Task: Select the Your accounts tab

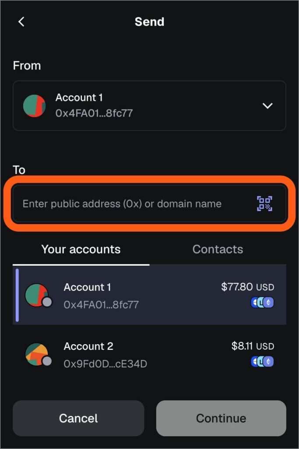Action: pyautogui.click(x=81, y=249)
